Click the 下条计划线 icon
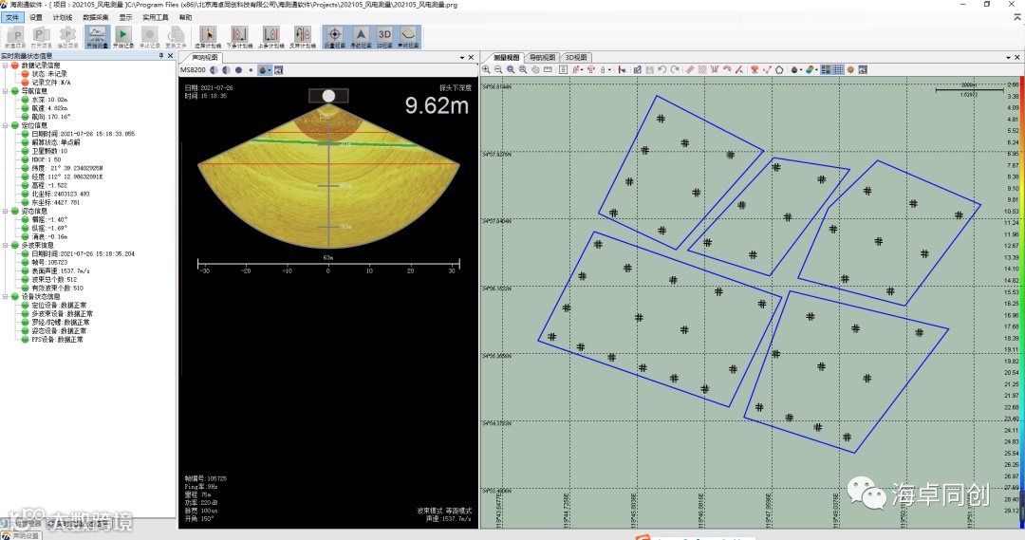Screen dimensions: 1025x540 tap(238, 34)
